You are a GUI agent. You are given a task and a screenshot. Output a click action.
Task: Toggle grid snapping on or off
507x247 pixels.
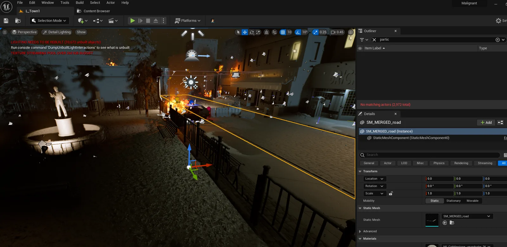point(283,32)
